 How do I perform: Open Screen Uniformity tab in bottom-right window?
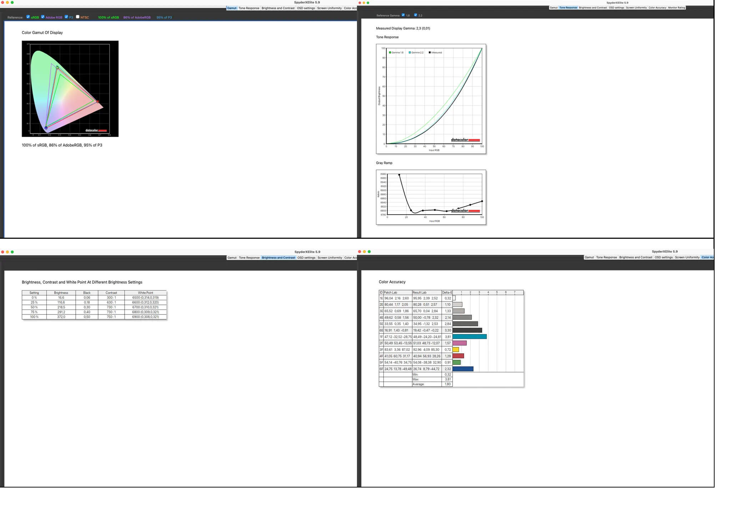(687, 257)
